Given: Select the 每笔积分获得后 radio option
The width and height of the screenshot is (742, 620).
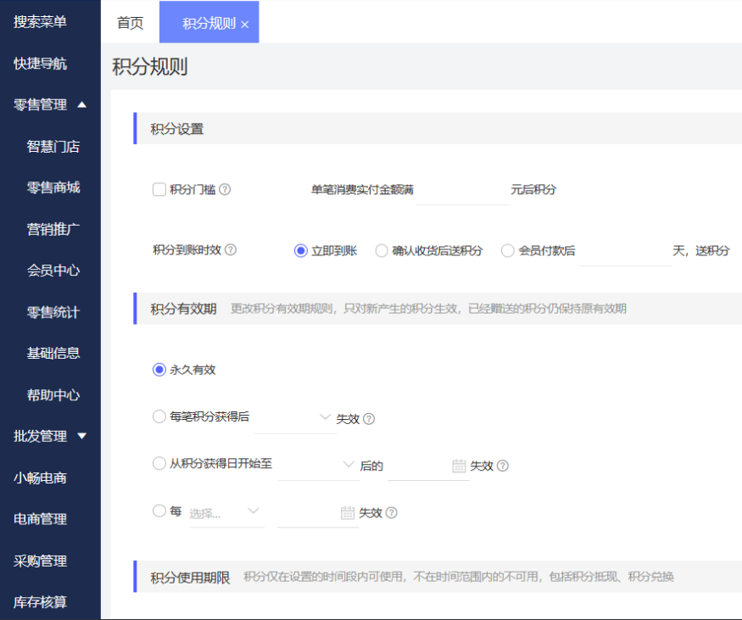Looking at the screenshot, I should [159, 416].
